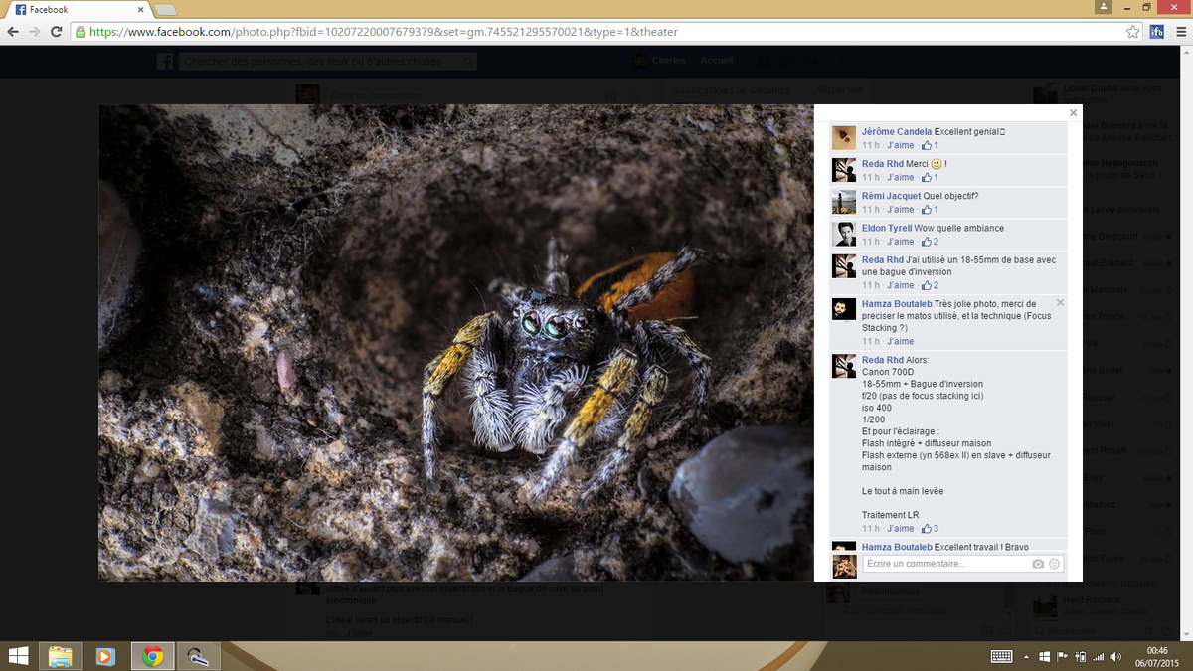Bookmark this page with the star icon
Image resolution: width=1193 pixels, height=671 pixels.
pos(1132,32)
